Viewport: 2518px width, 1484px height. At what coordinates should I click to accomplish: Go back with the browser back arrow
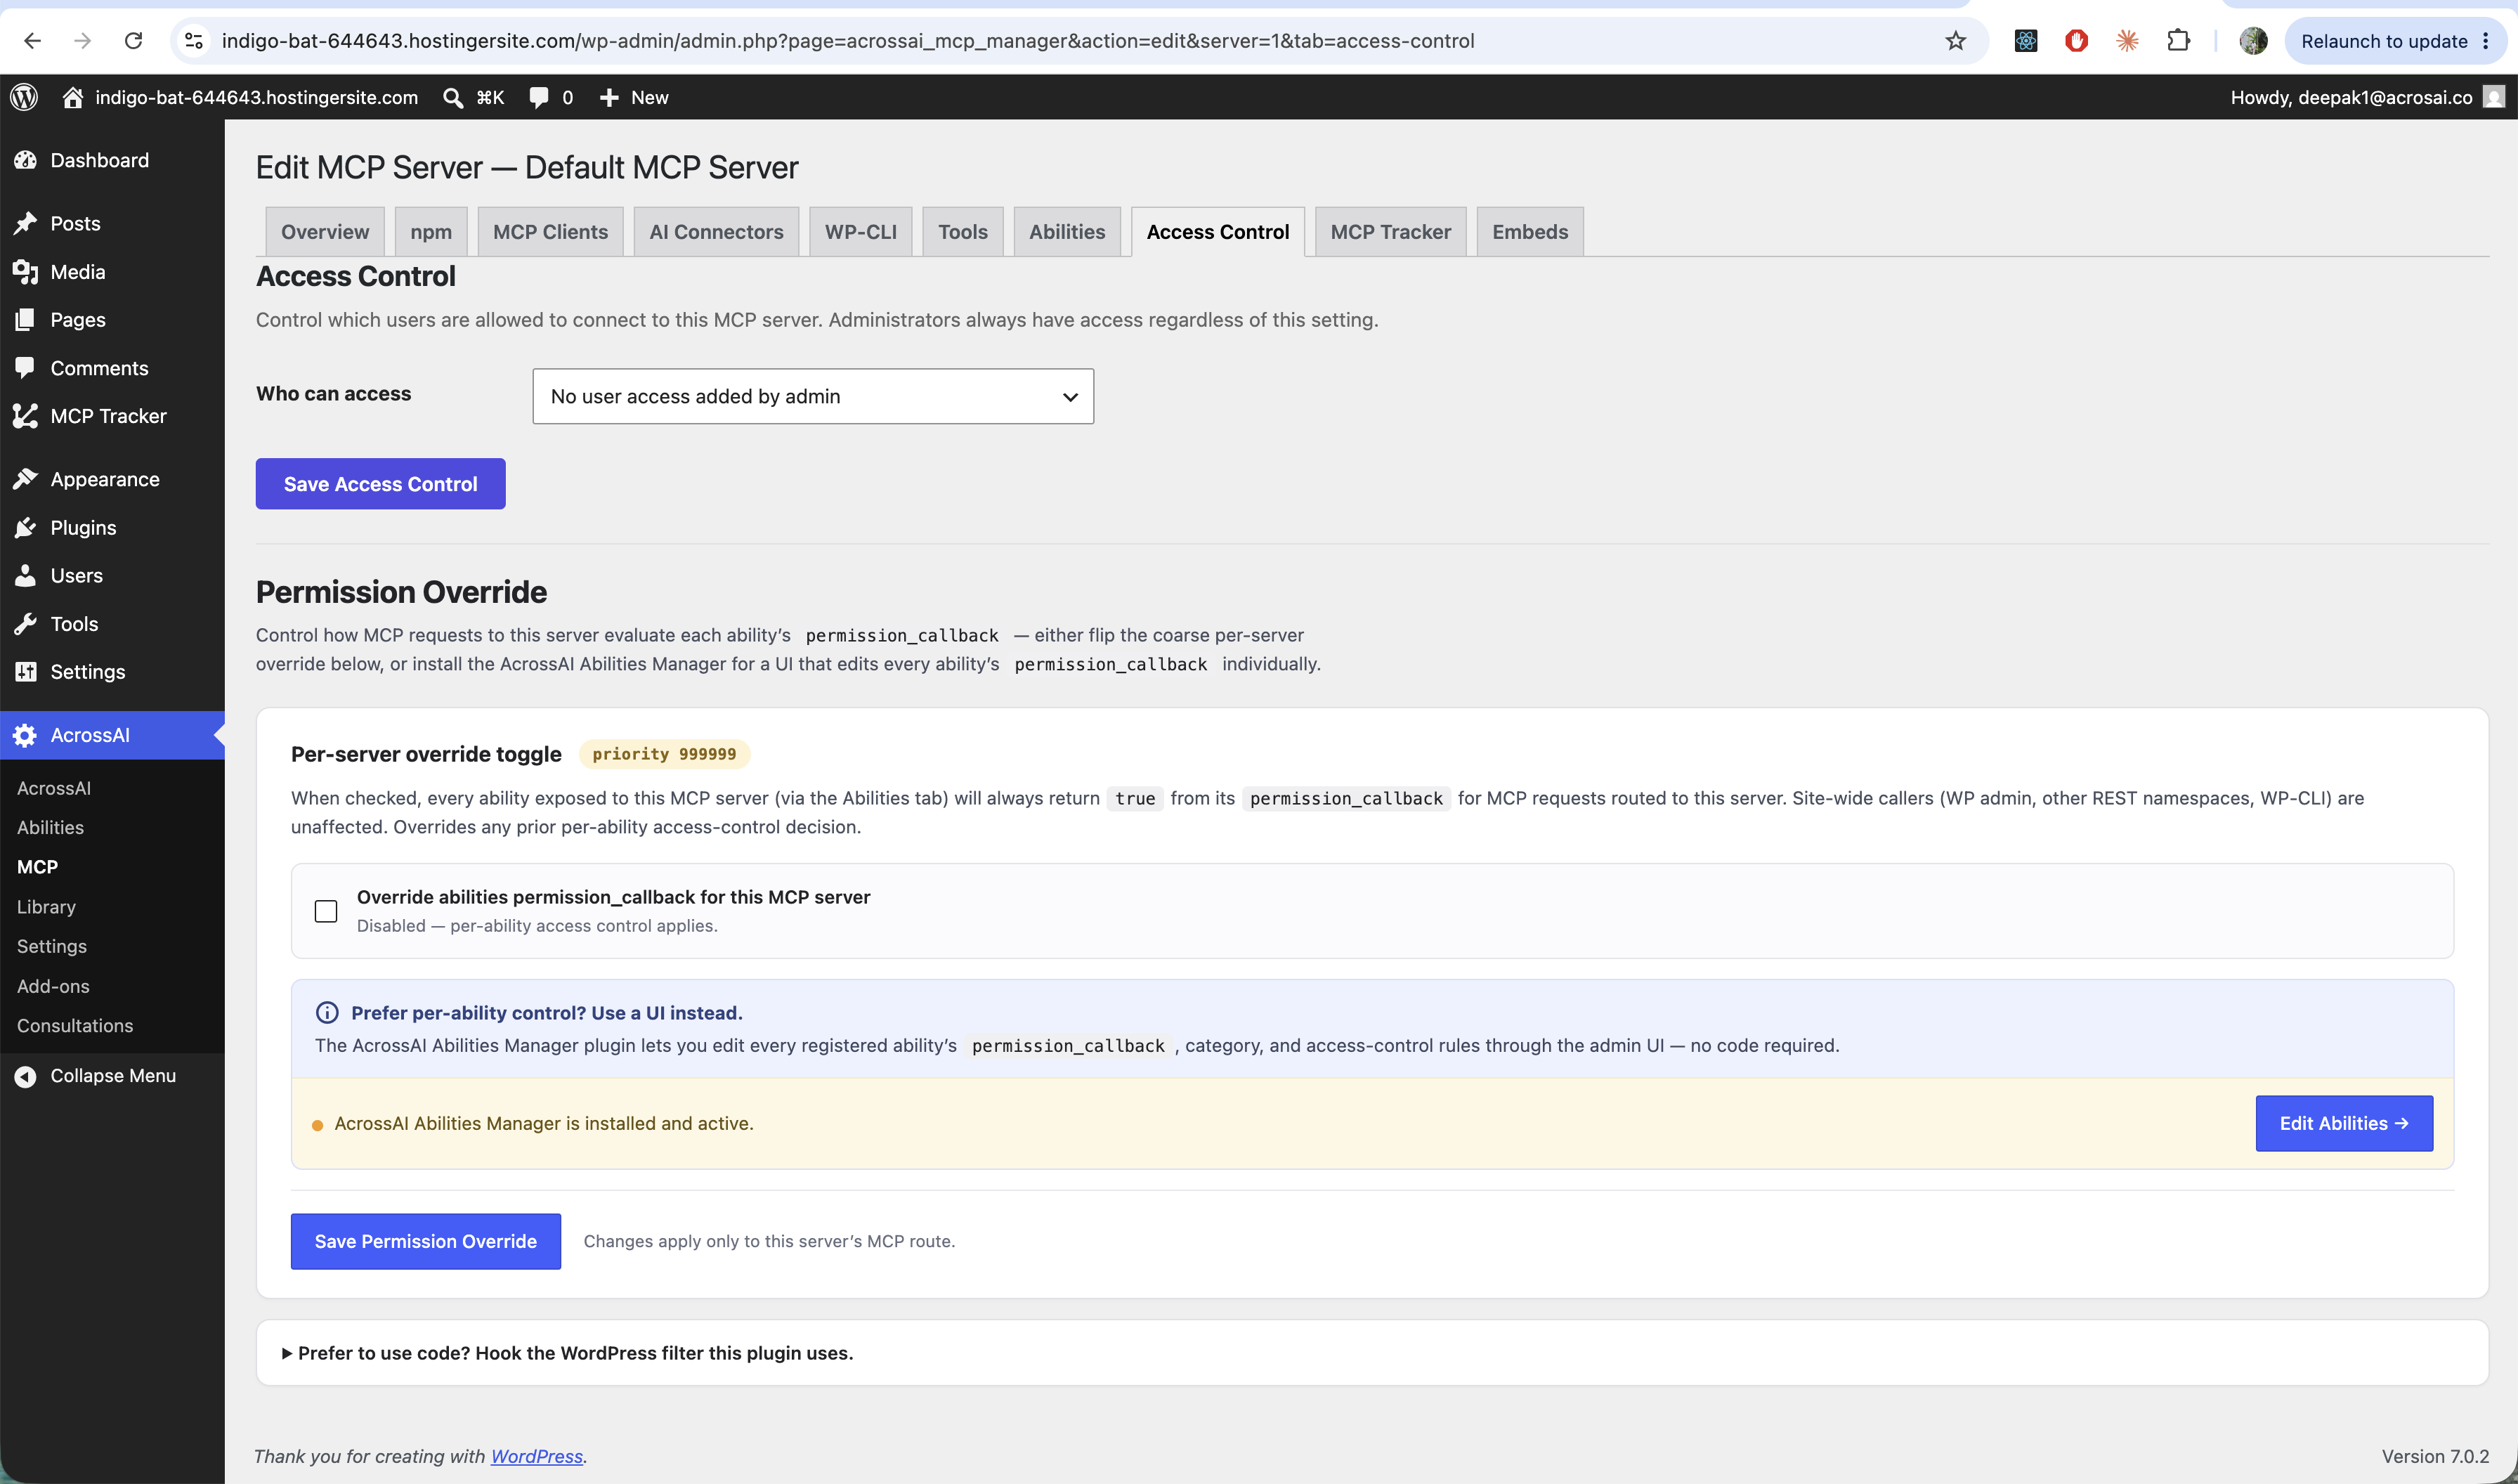[x=32, y=41]
